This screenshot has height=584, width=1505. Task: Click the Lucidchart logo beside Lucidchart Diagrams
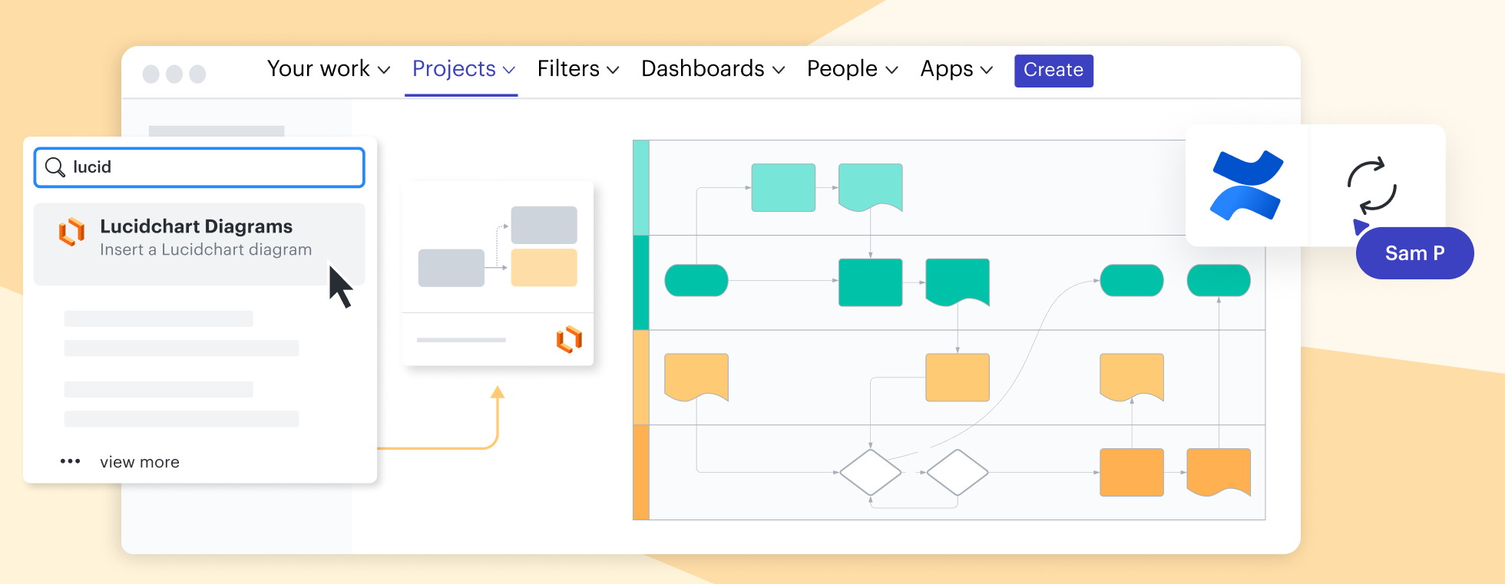72,232
